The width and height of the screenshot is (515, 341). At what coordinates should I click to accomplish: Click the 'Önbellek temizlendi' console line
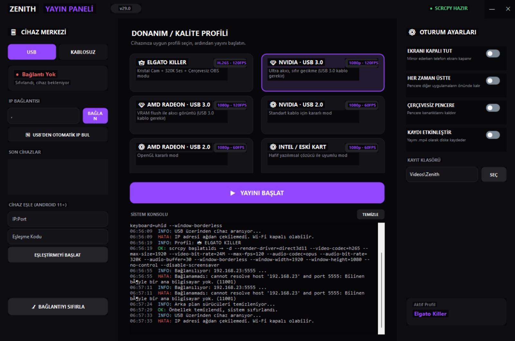point(204,310)
